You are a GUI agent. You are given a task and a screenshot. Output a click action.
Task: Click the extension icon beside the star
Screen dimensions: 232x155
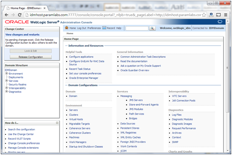(211, 15)
